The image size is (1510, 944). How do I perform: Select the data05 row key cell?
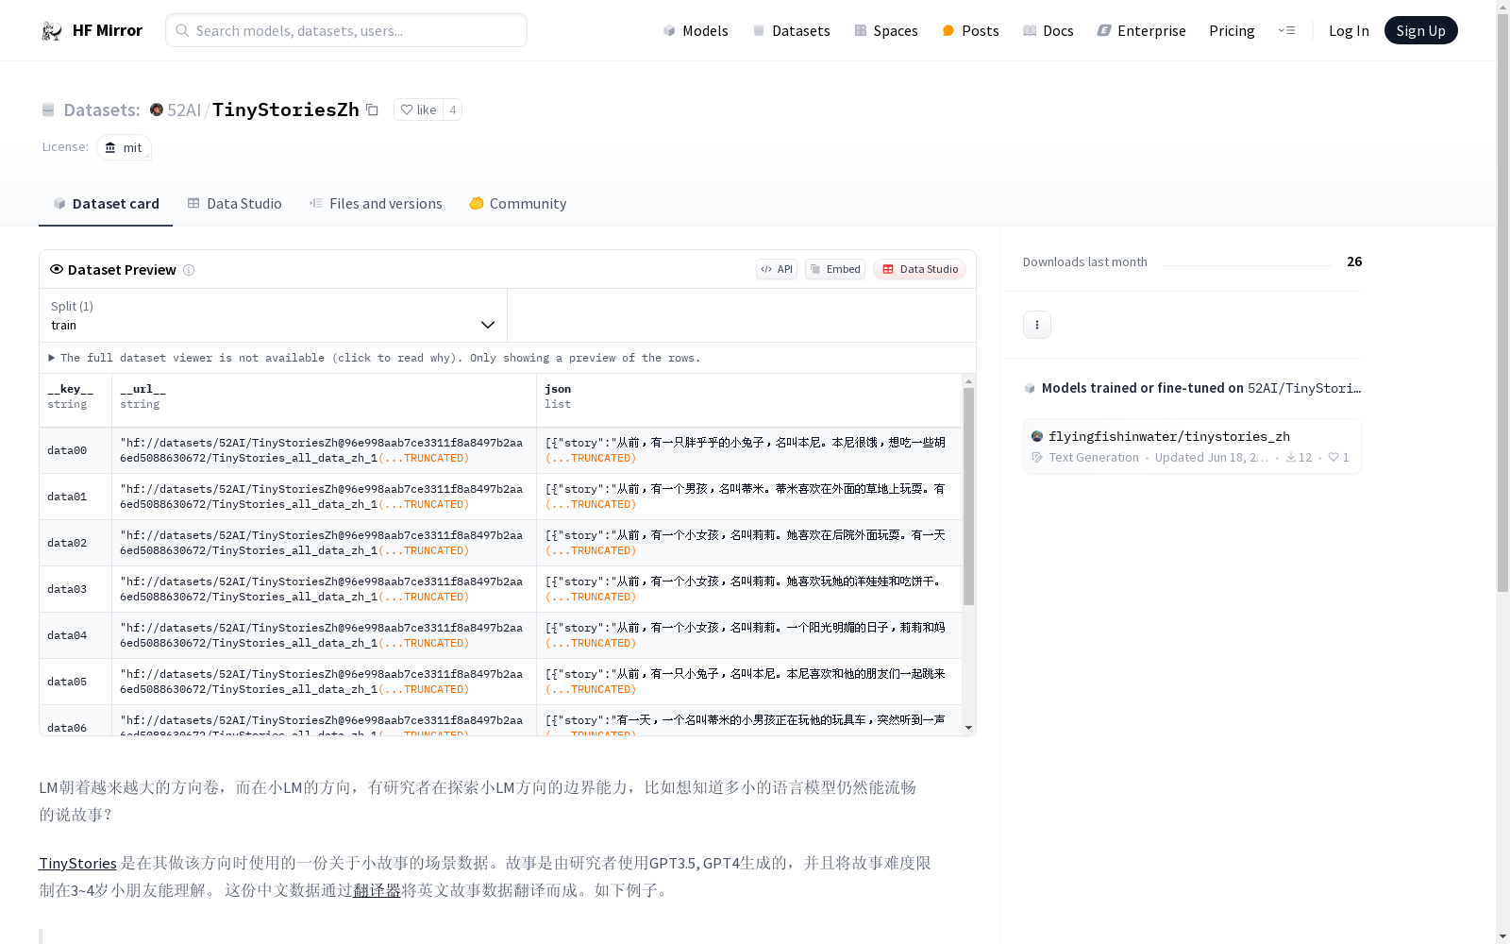click(75, 682)
